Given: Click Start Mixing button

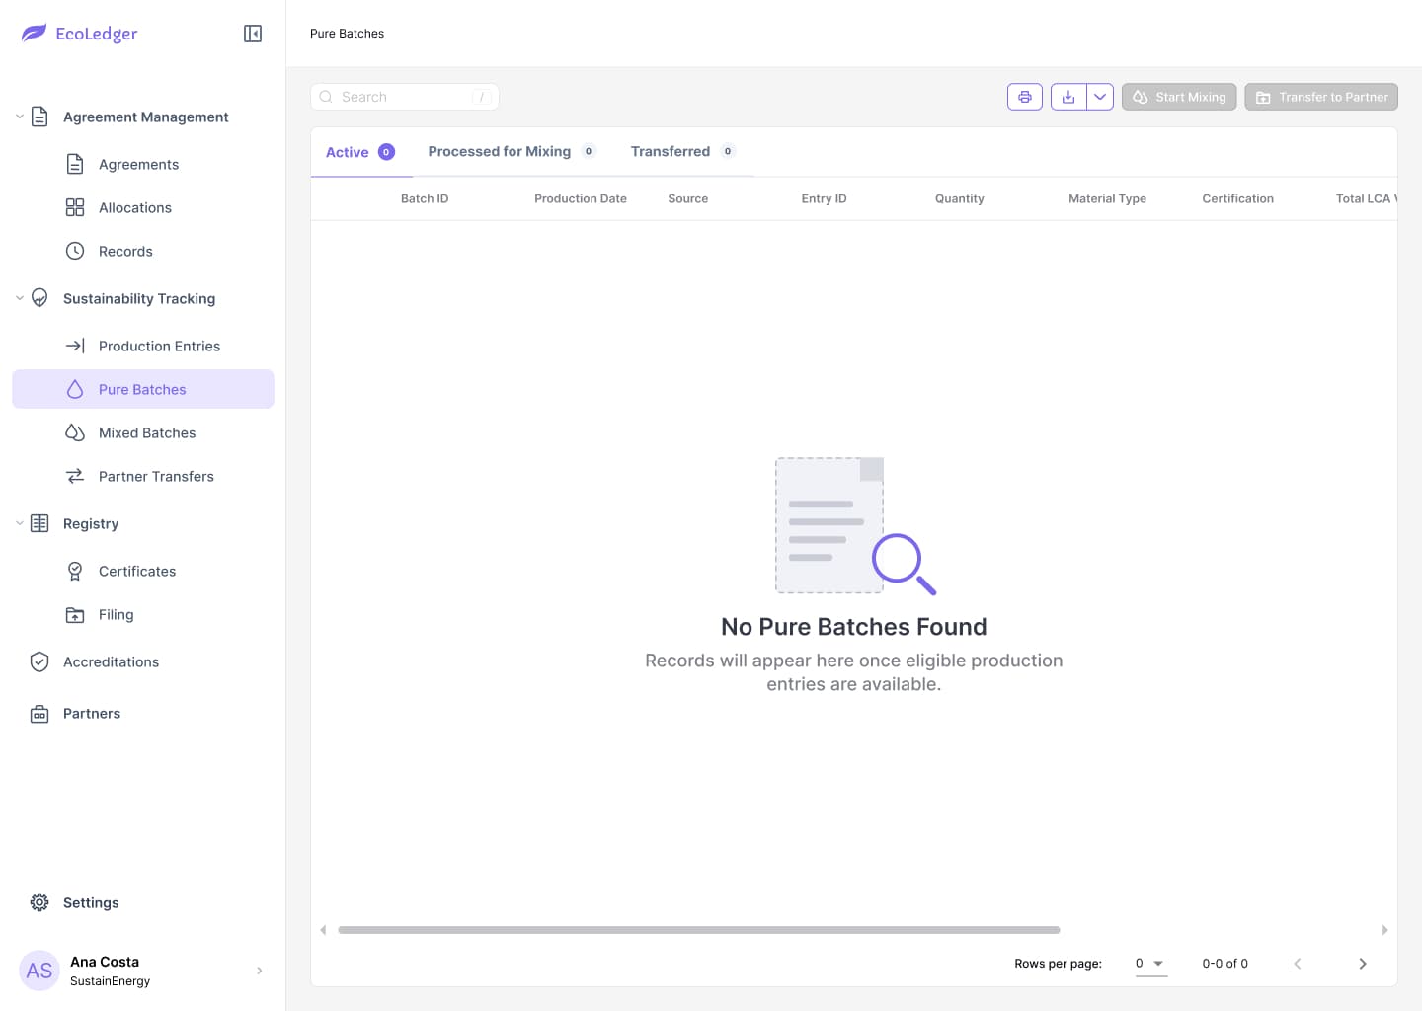Looking at the screenshot, I should click(x=1179, y=97).
